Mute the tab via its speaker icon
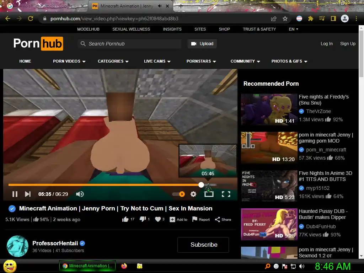The image size is (364, 273). (160, 6)
